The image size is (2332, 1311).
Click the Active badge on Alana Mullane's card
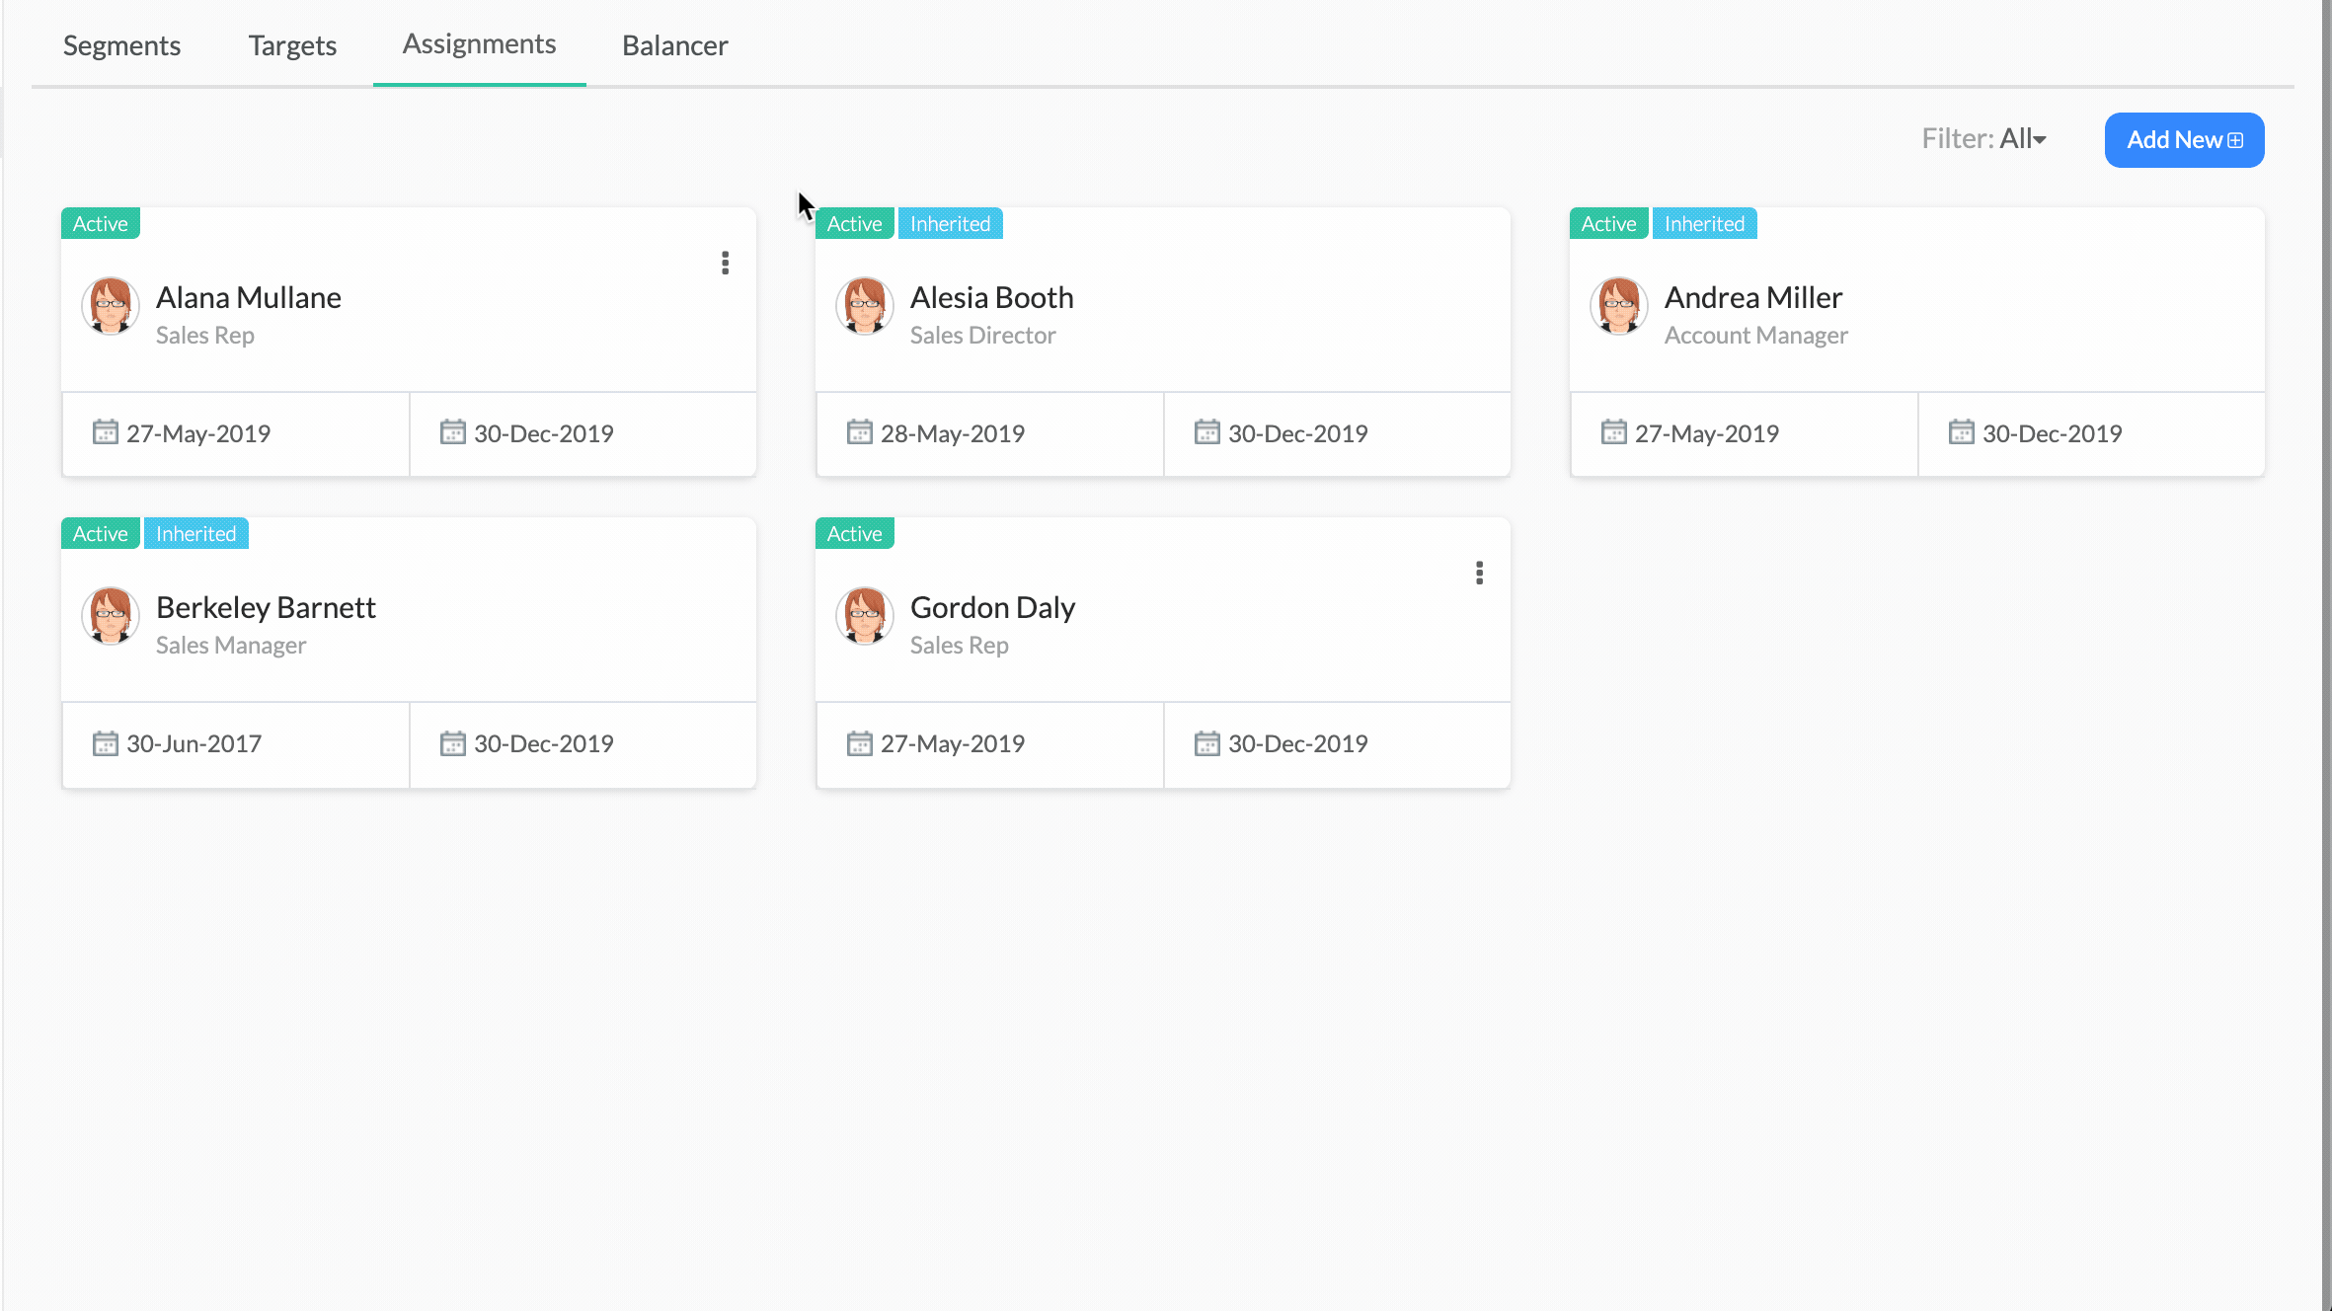[x=101, y=223]
